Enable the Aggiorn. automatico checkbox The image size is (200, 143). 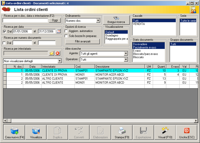point(66,31)
